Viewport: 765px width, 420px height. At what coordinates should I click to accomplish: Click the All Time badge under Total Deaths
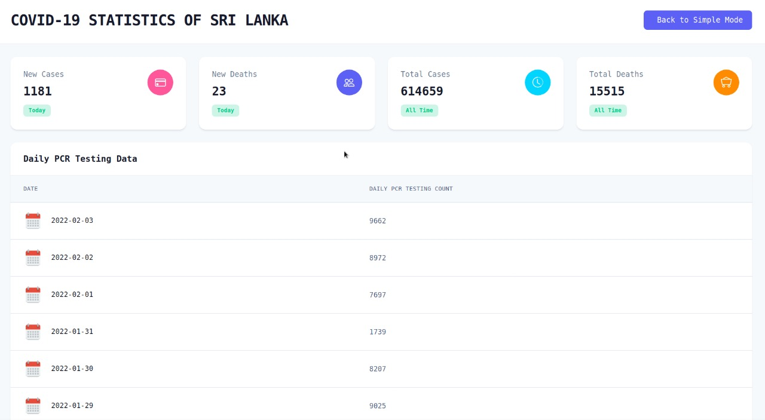(x=608, y=111)
